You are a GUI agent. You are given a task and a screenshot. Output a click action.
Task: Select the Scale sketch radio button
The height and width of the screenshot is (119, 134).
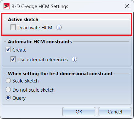pyautogui.click(x=8, y=81)
